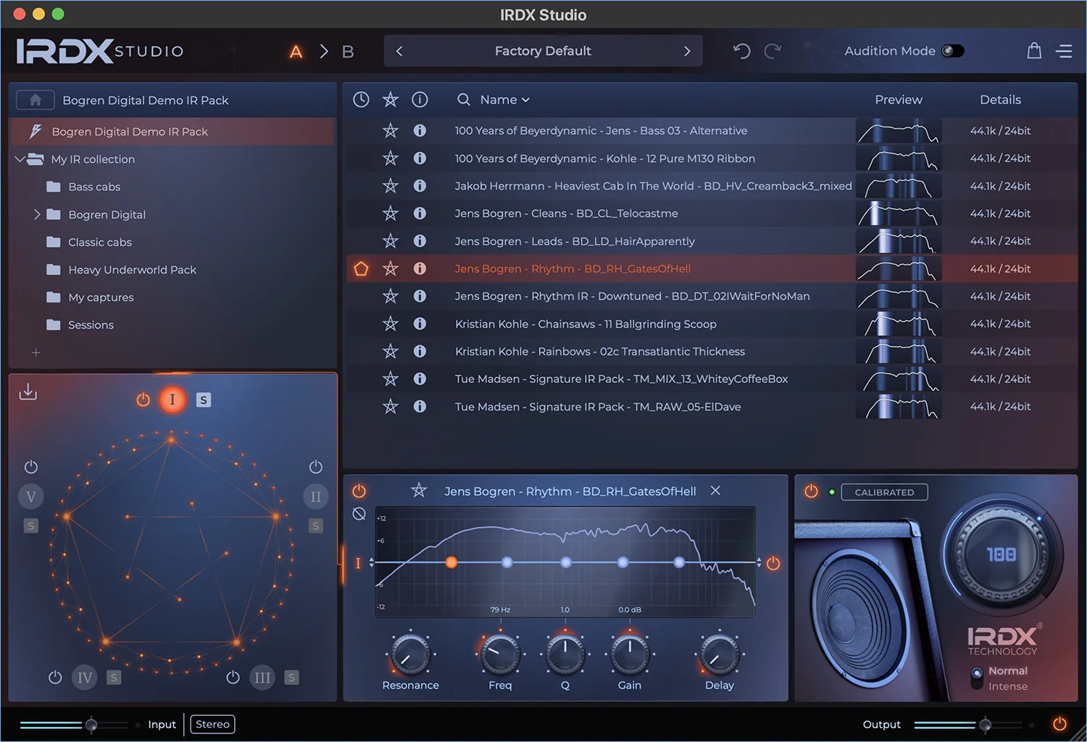The image size is (1087, 742).
Task: Click the search magnifier icon
Action: click(464, 100)
